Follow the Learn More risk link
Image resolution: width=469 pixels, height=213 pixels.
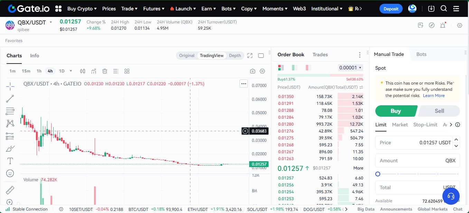(434, 96)
